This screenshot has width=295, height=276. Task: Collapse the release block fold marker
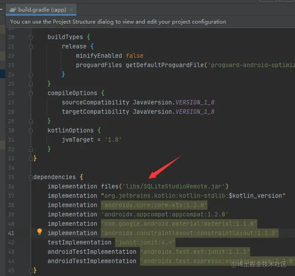click(x=31, y=47)
